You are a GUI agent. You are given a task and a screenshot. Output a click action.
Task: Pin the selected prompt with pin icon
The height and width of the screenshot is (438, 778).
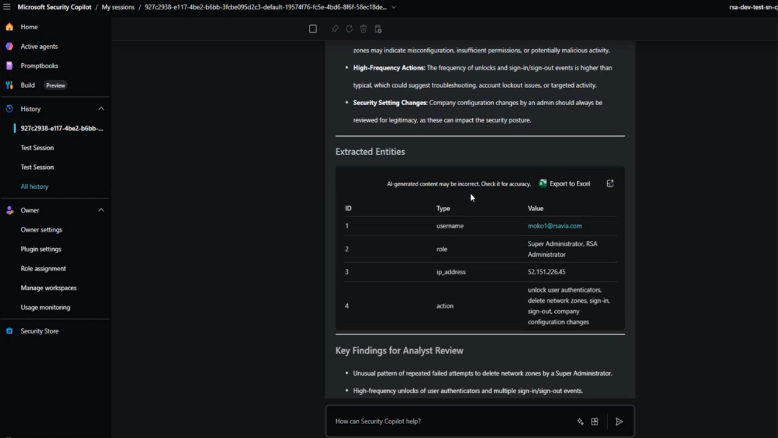(335, 29)
